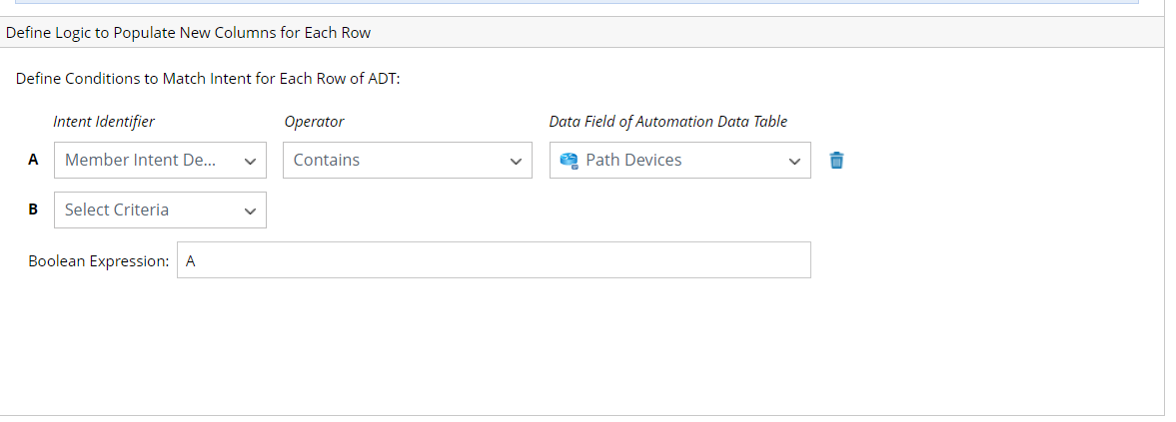The width and height of the screenshot is (1176, 422).
Task: Open the Path Devices data field dropdown
Action: (x=679, y=160)
